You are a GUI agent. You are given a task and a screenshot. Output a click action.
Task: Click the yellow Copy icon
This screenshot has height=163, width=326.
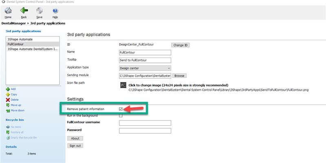(x=8, y=94)
